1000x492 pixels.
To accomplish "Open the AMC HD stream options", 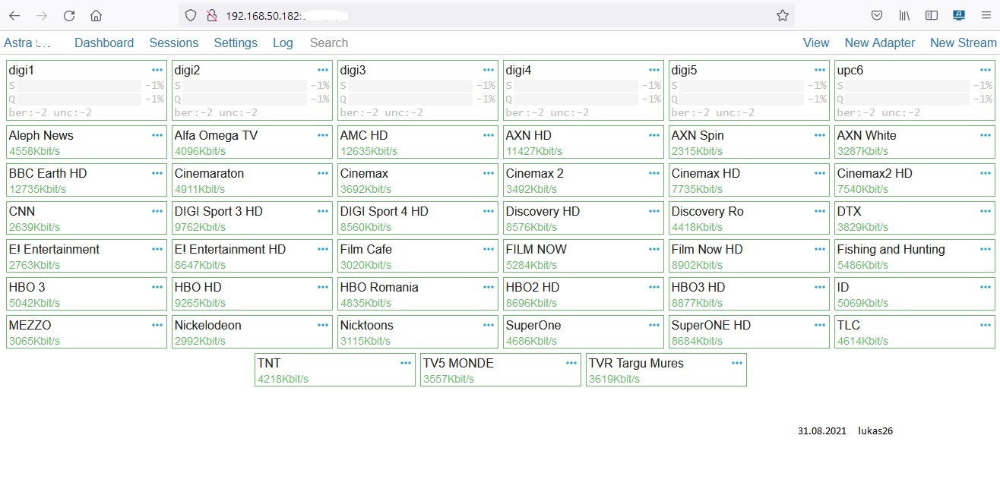I will (489, 135).
